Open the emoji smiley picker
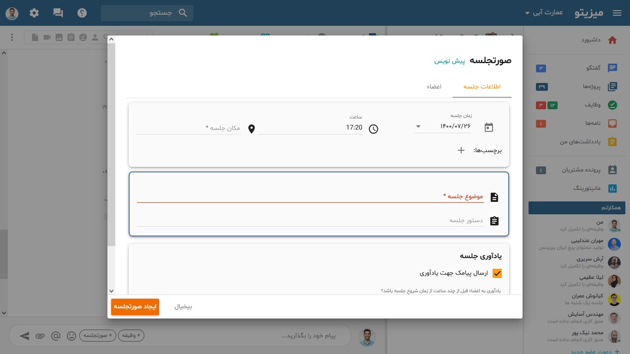Viewport: 630px width, 354px height. click(71, 336)
